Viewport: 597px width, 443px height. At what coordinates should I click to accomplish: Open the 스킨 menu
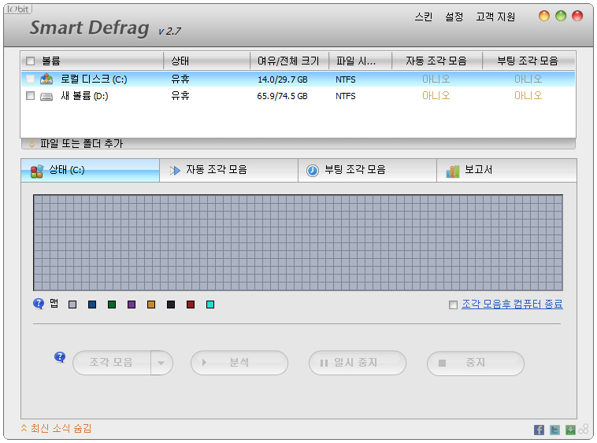[424, 17]
